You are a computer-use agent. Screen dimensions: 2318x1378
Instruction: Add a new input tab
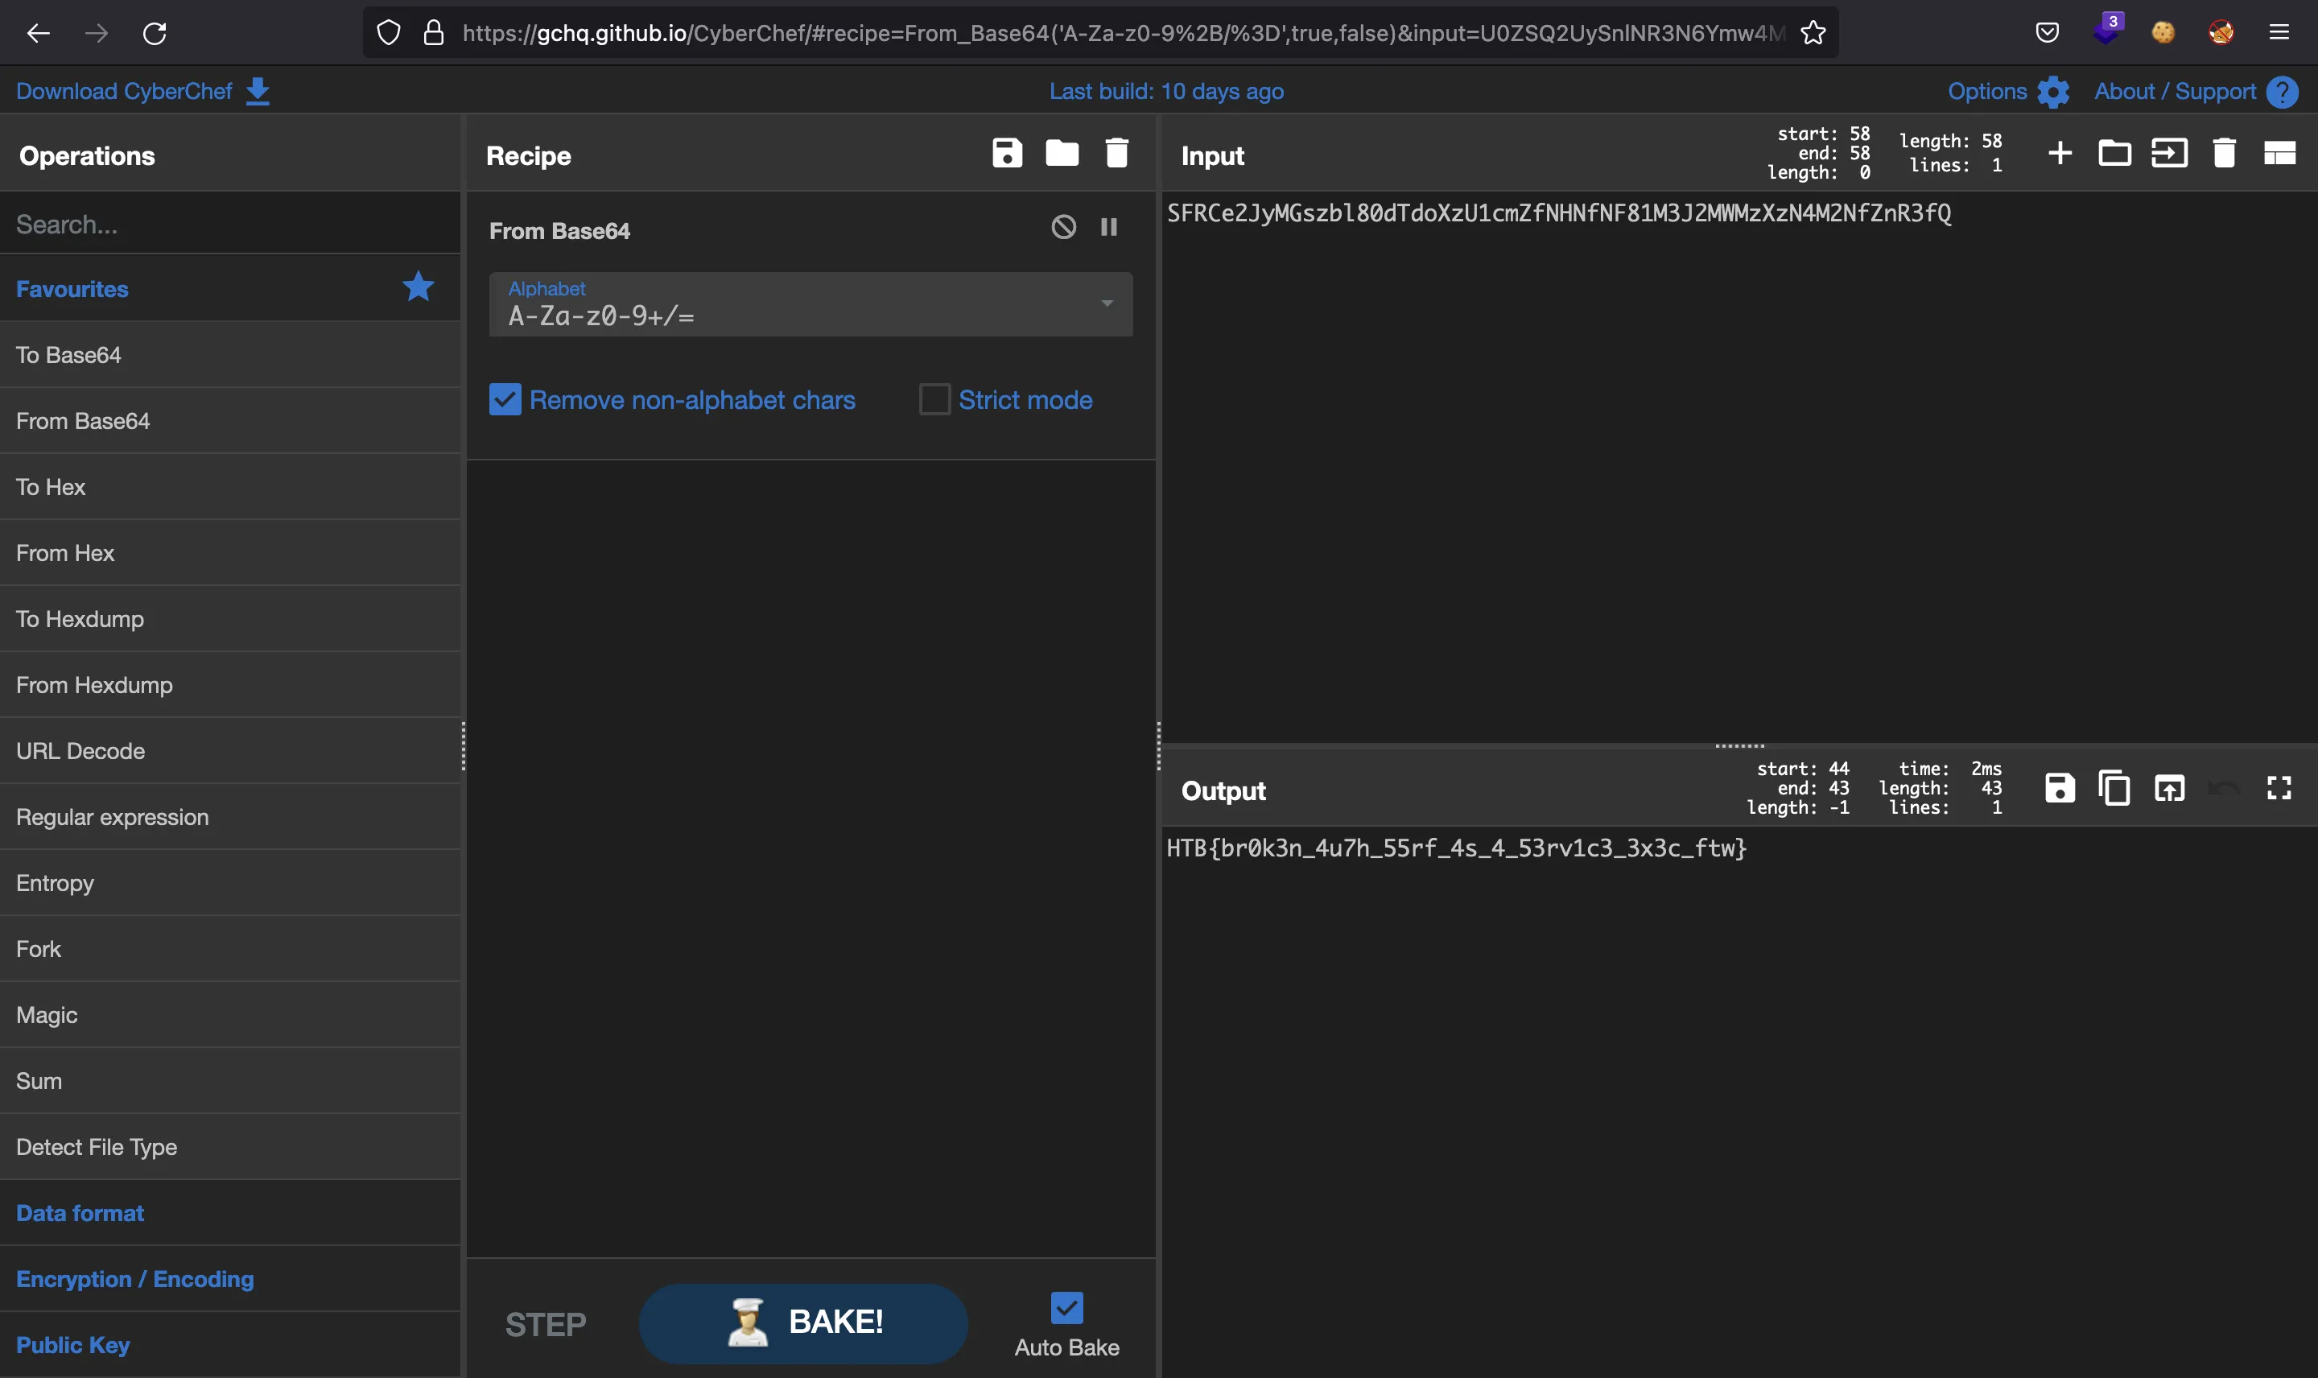click(2060, 153)
